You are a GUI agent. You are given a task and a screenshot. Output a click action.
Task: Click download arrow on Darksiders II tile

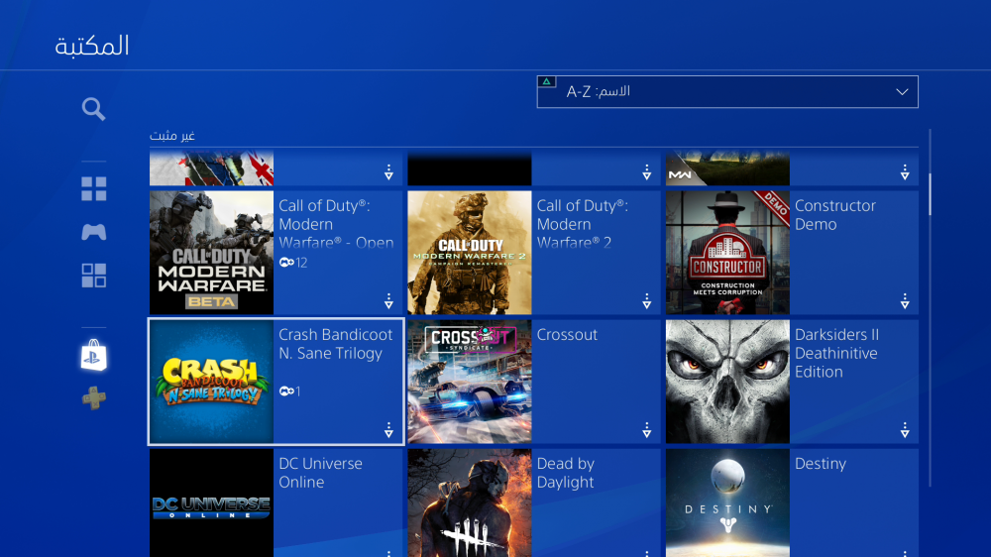click(904, 430)
